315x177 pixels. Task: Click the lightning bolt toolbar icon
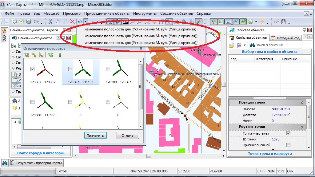[262, 22]
